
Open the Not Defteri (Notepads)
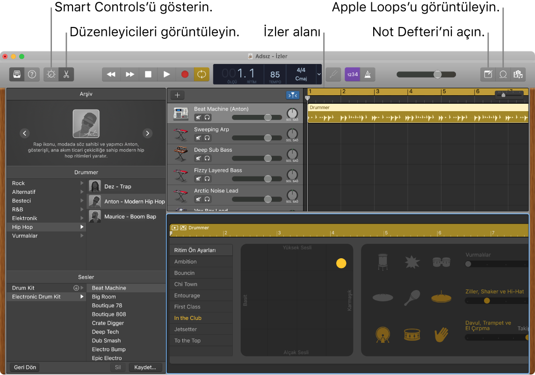[487, 74]
